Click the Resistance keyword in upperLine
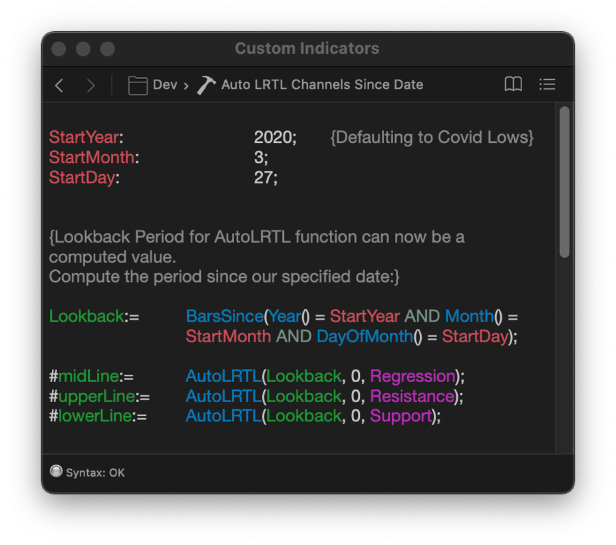 click(412, 396)
